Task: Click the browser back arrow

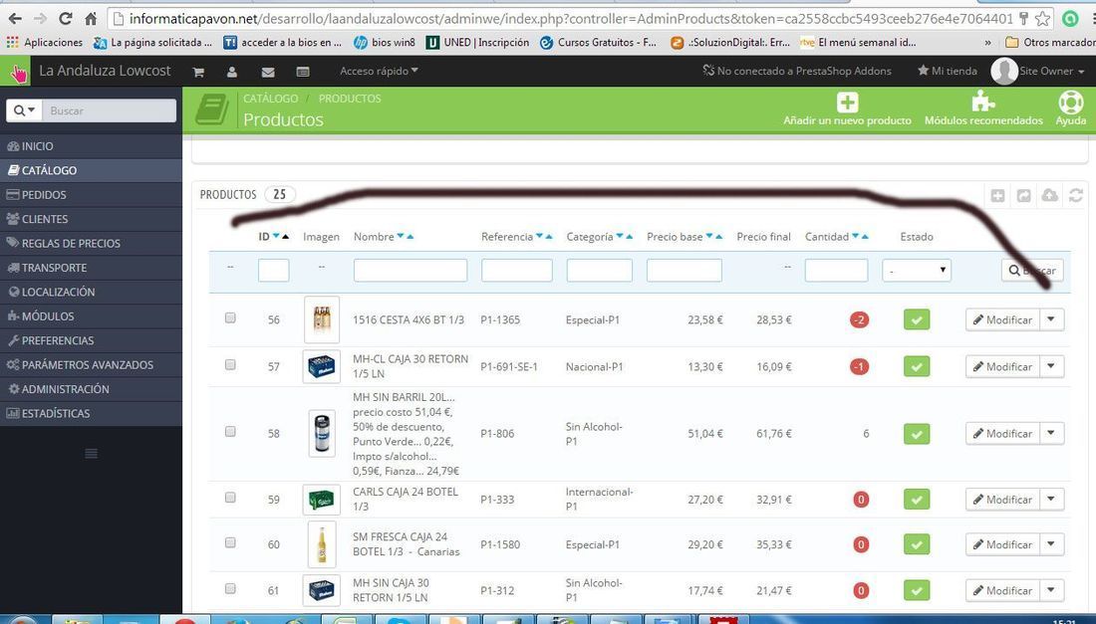Action: click(15, 18)
